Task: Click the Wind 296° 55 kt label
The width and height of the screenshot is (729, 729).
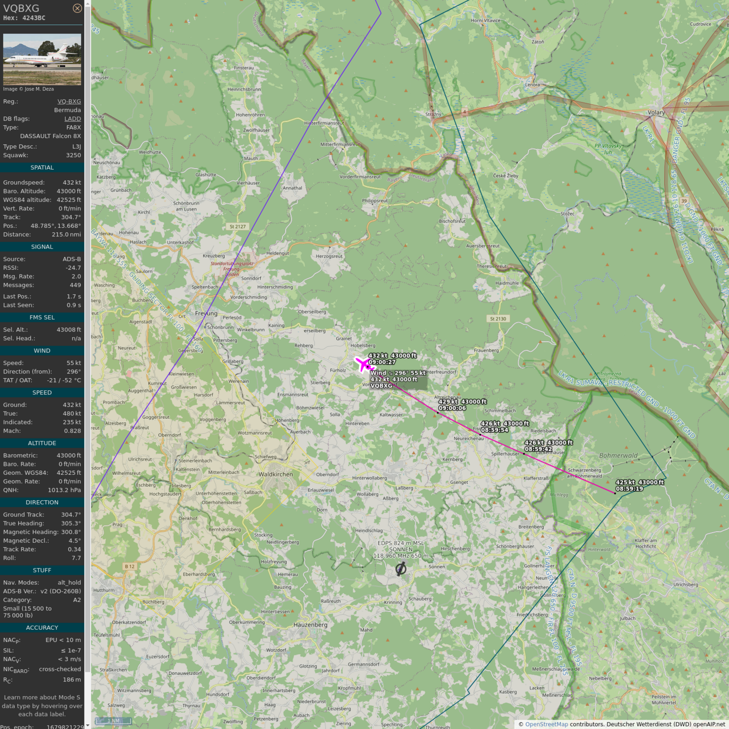Action: coord(398,373)
